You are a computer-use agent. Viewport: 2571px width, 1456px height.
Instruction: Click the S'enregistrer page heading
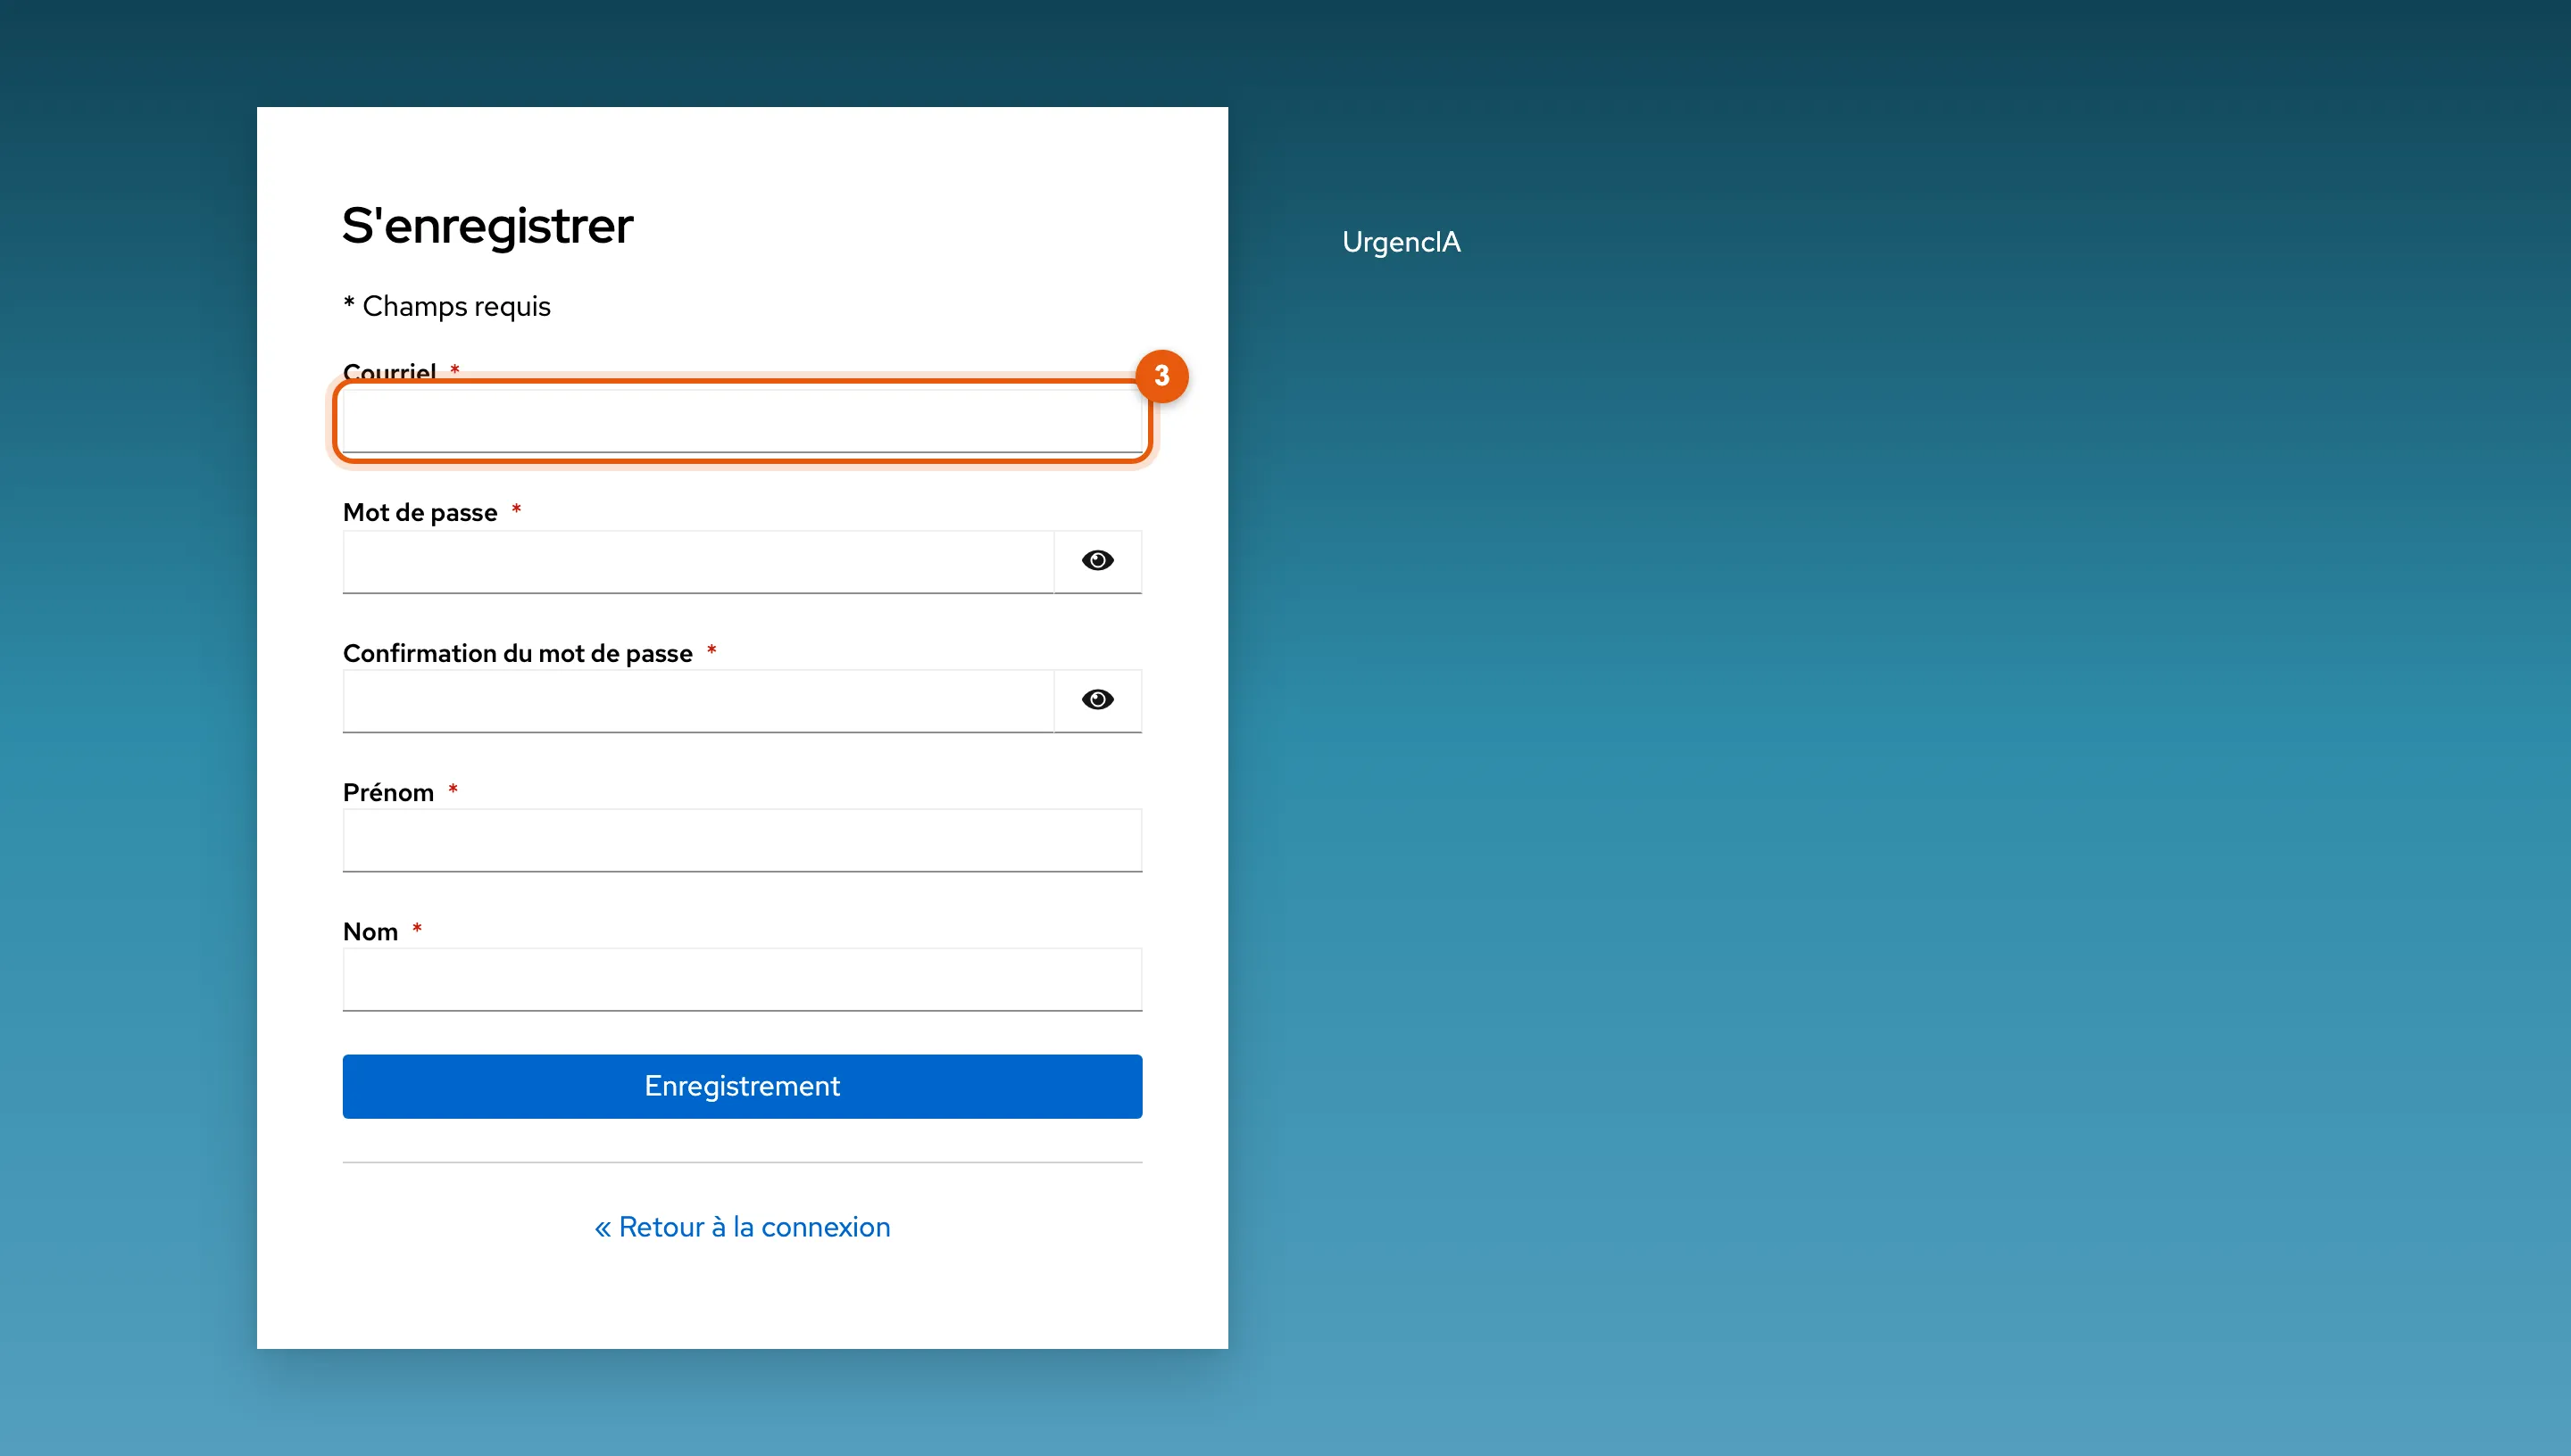click(487, 225)
